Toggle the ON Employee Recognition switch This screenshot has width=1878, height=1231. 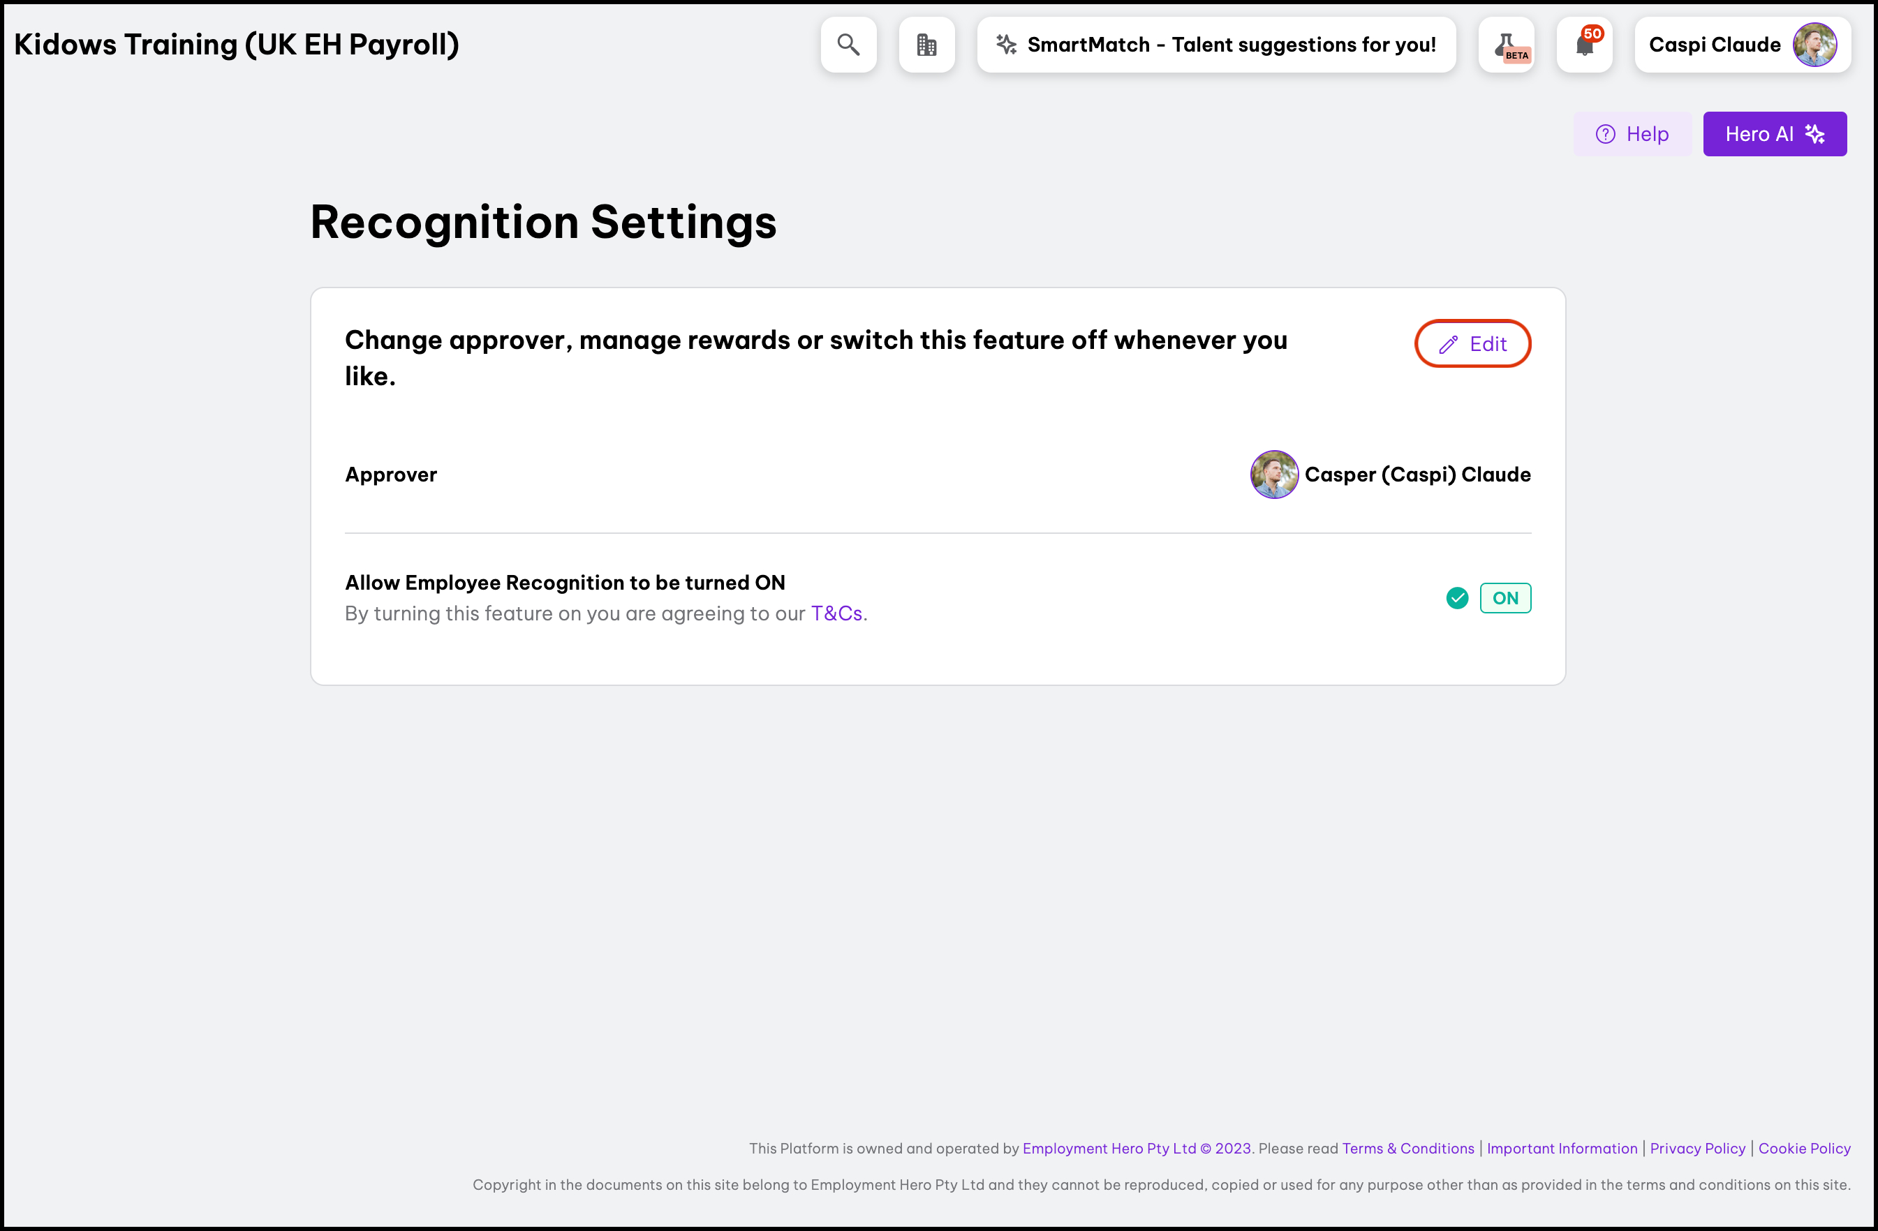[x=1506, y=599]
